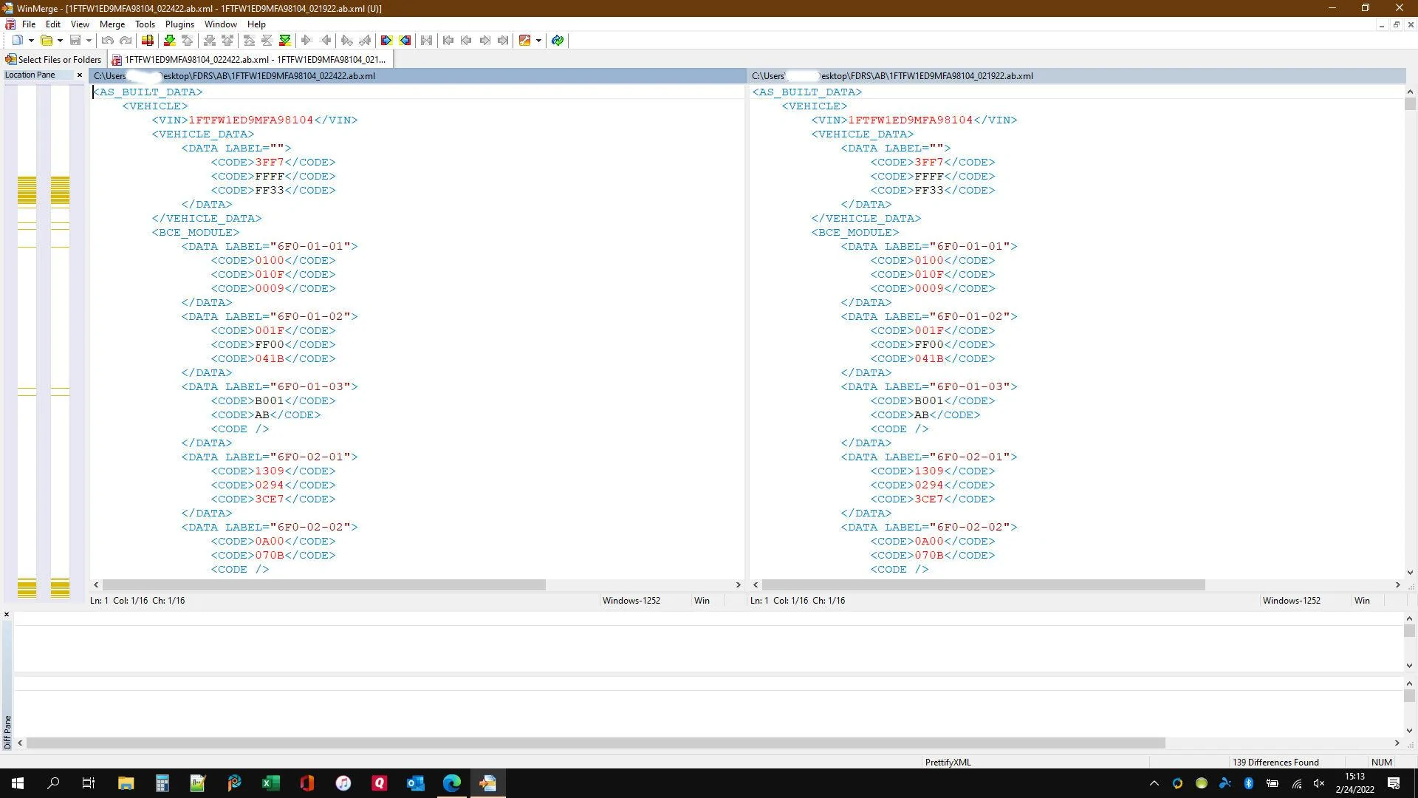Click the Location Pane yellow difference block

coord(27,191)
